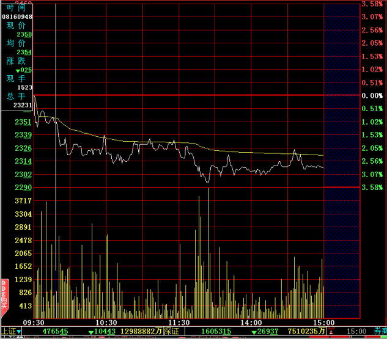Click the 总手 label in info panel

click(x=17, y=97)
